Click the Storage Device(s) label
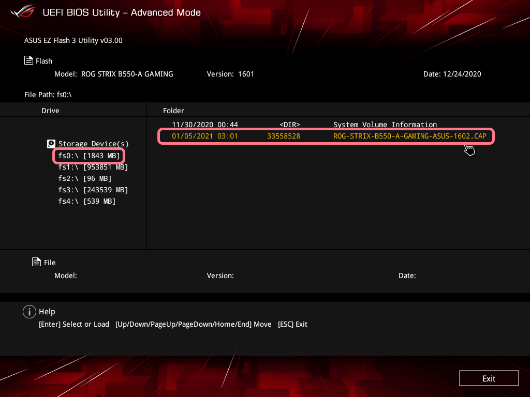The width and height of the screenshot is (530, 397). coord(94,144)
